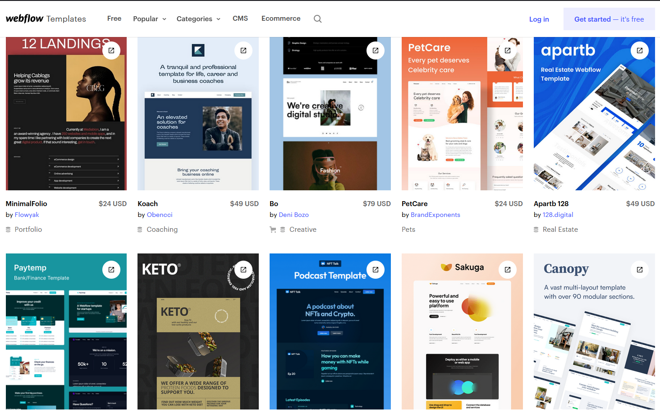Screen dimensions: 660x414
Task: Open Koach preview external link icon
Action: click(243, 51)
